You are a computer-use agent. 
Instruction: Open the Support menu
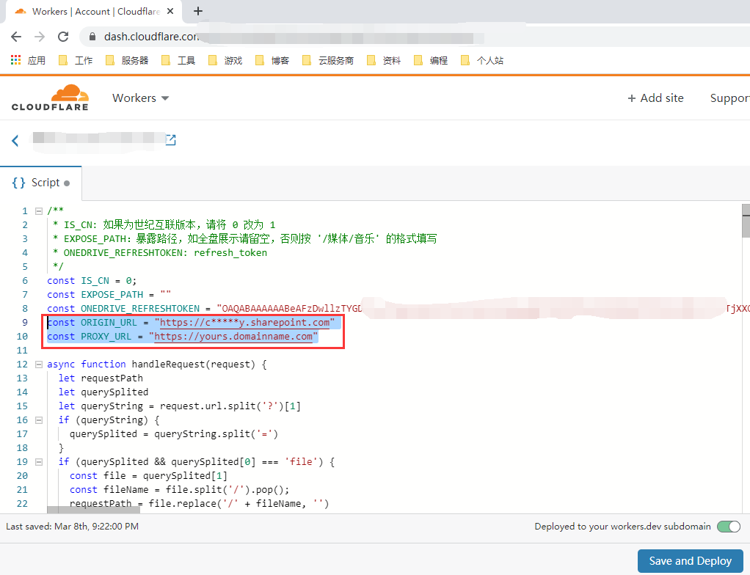(x=730, y=98)
